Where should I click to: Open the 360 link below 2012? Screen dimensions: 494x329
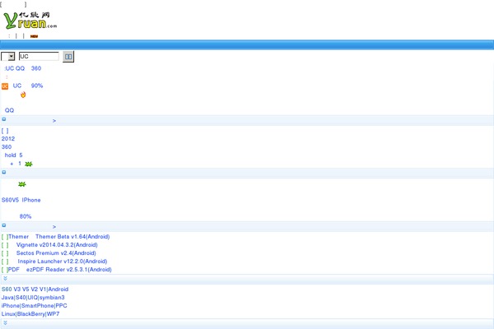click(x=7, y=146)
